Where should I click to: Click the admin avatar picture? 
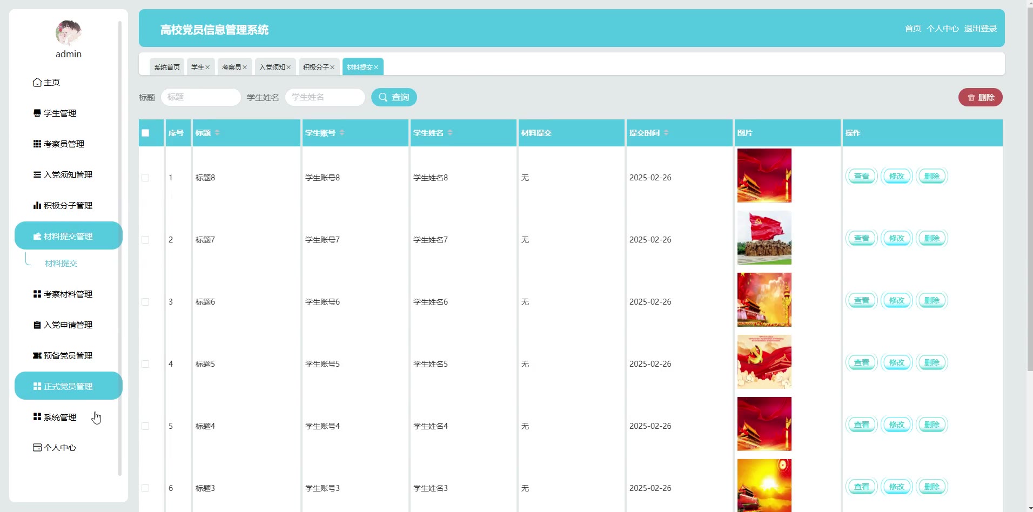coord(69,33)
